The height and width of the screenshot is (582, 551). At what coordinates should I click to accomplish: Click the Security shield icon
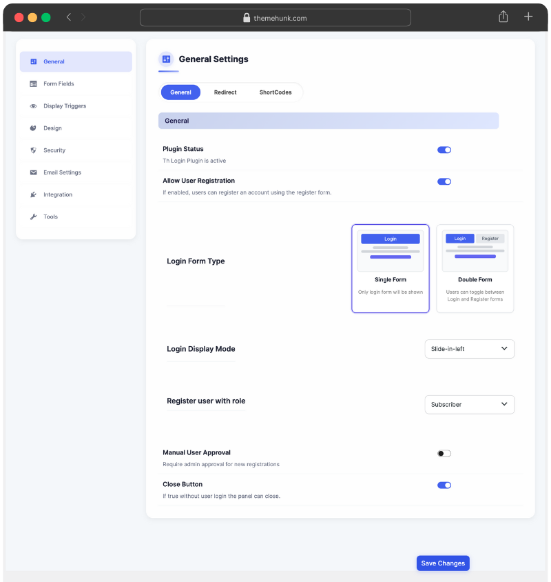point(33,150)
